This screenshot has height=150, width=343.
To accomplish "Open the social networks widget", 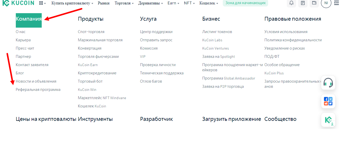I will [x=328, y=101].
